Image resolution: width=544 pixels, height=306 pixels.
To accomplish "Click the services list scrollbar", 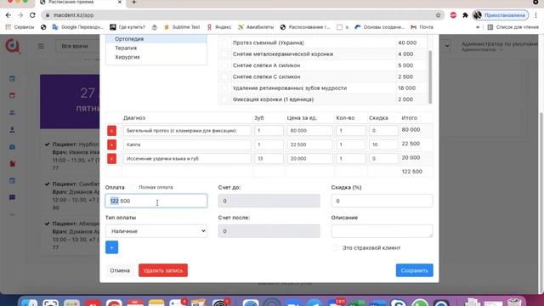I will point(430,77).
